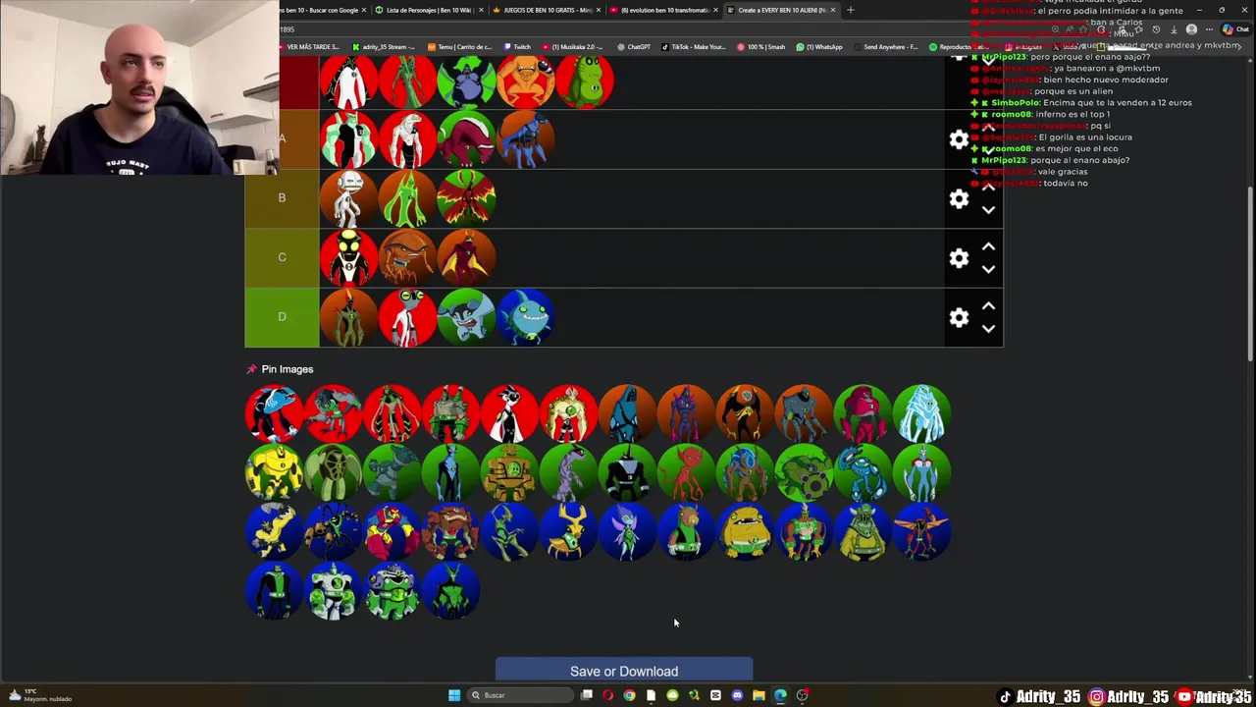Open settings gear for tier A row
Image resolution: width=1256 pixels, height=707 pixels.
pos(959,139)
